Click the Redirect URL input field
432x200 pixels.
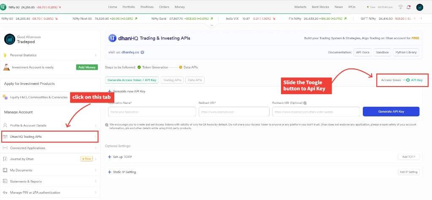[234, 112]
